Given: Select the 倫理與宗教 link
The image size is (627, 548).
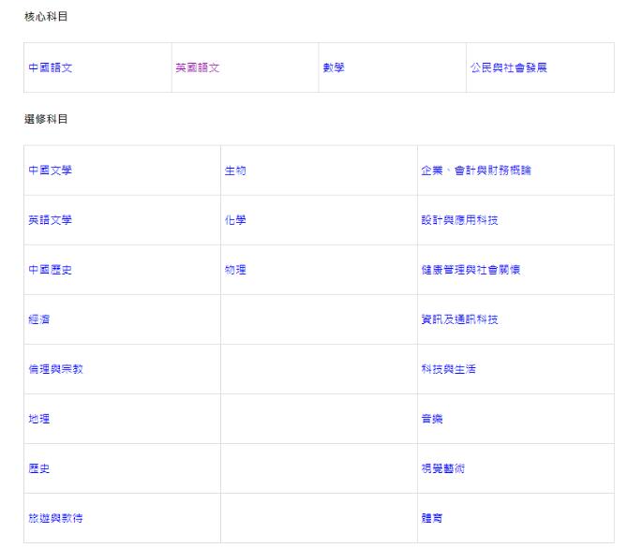Looking at the screenshot, I should (x=55, y=369).
